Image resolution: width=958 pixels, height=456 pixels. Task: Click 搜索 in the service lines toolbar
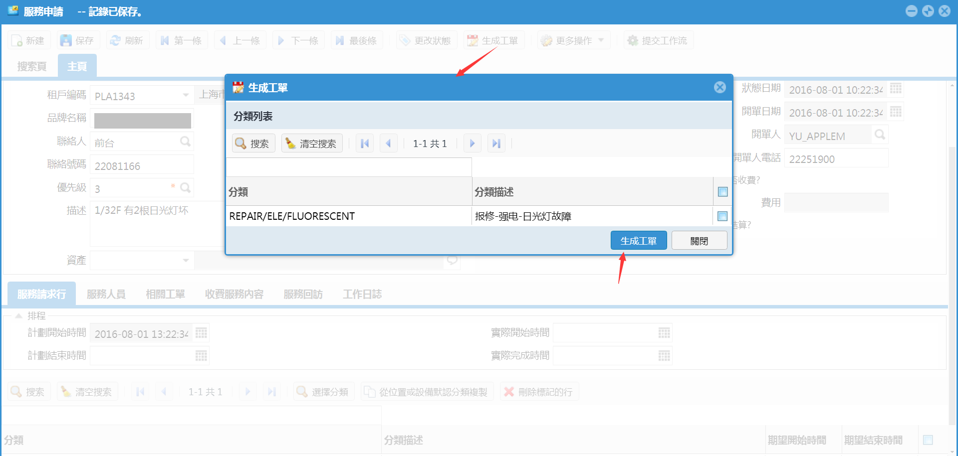(29, 392)
